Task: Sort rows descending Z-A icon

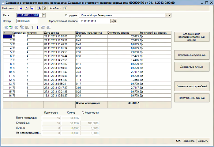Action: tap(48, 28)
